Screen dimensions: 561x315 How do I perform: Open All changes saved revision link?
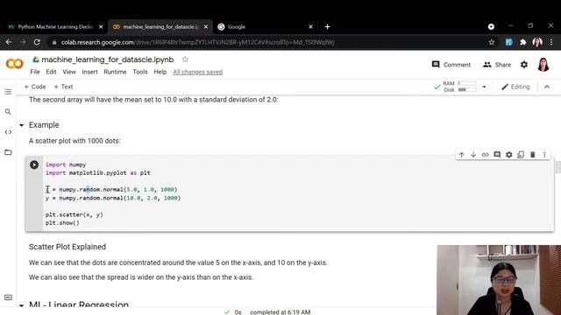click(x=198, y=72)
